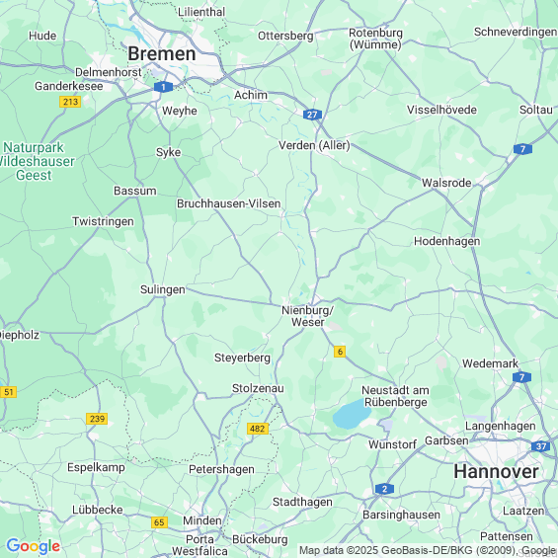Select the Hannover city label
The width and height of the screenshot is (558, 558).
click(496, 471)
